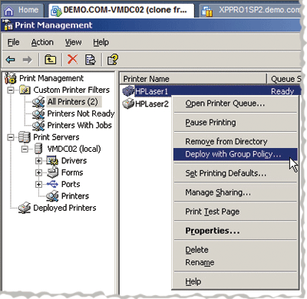Select the Ports tree label
Viewport: 307px width, 299px height.
(x=71, y=184)
